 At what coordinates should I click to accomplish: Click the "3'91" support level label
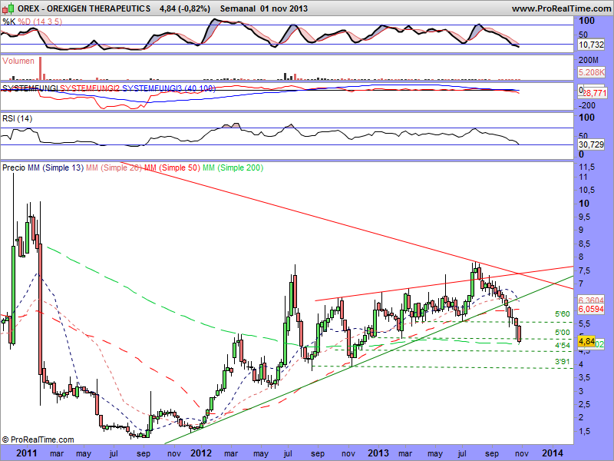563,361
